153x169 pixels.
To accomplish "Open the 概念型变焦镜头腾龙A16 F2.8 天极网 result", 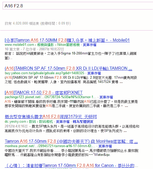I will coord(51,117).
